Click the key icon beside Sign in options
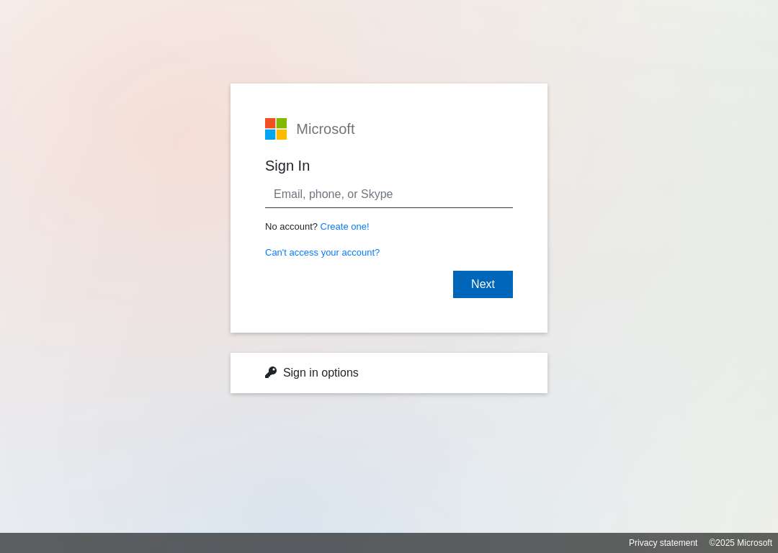Screen dimensions: 778x553 (271, 372)
